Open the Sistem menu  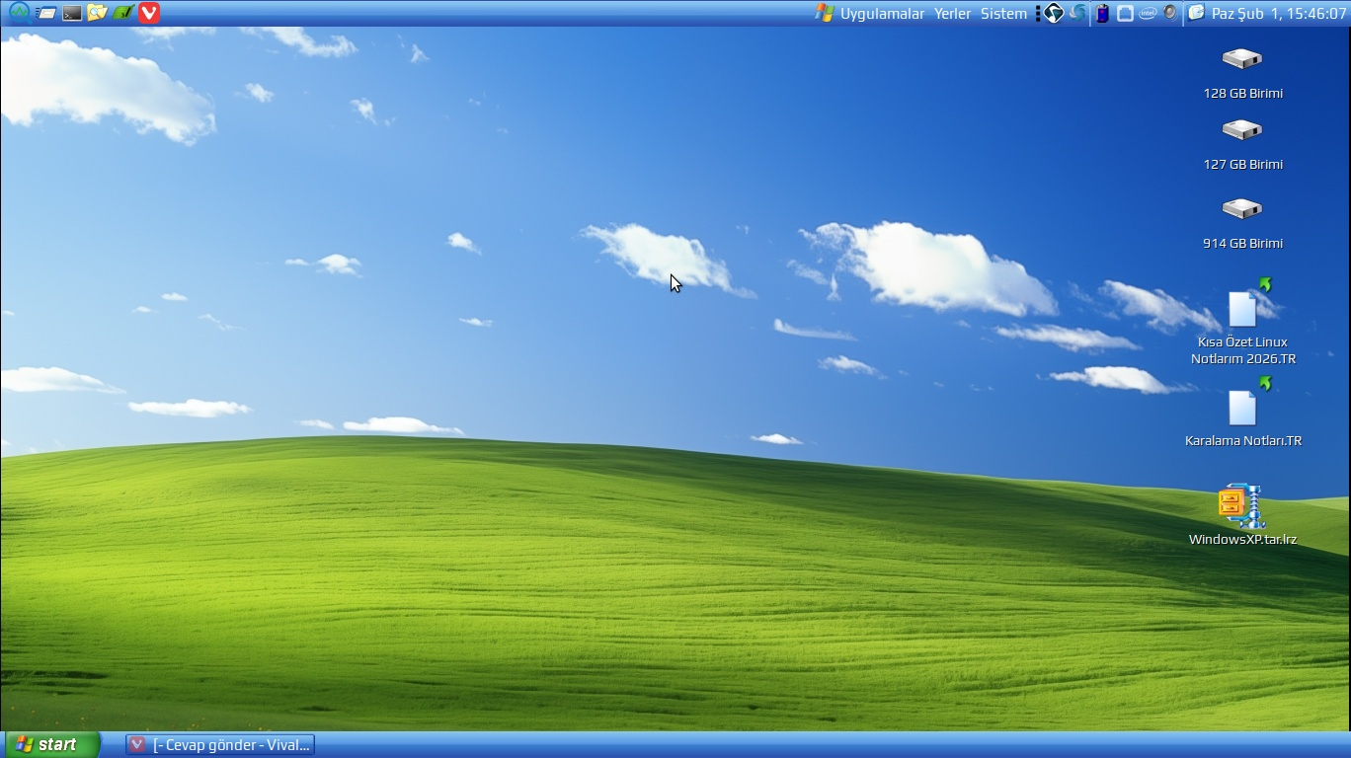pyautogui.click(x=1003, y=14)
